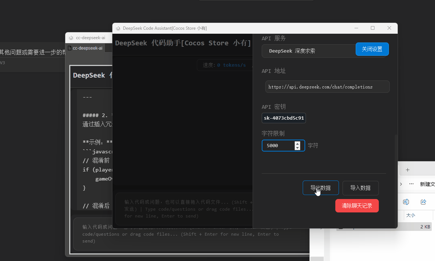The image size is (435, 261).
Task: Click the '// 混淆前' line in the back window
Action: coord(96,161)
